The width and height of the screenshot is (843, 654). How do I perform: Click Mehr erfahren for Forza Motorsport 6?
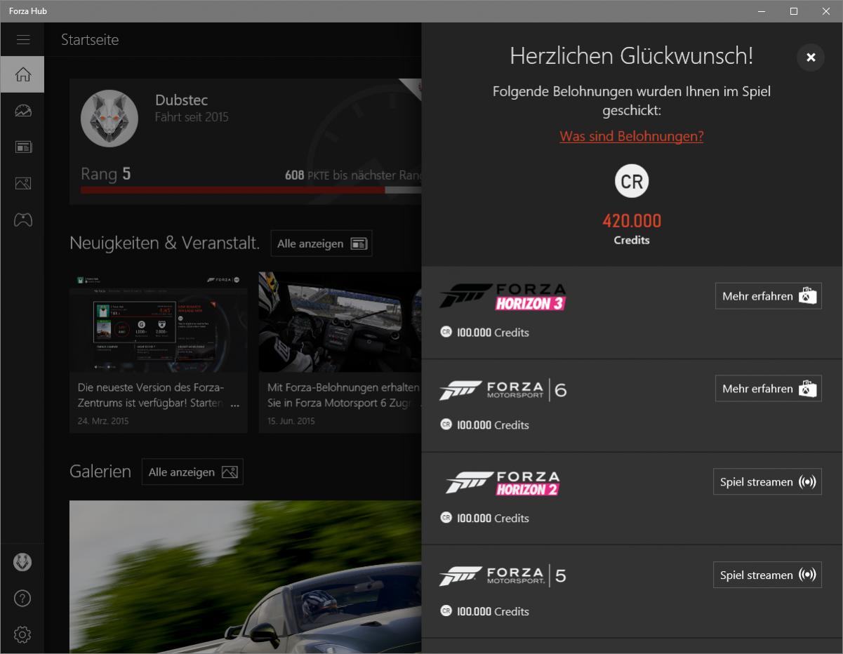coord(768,389)
